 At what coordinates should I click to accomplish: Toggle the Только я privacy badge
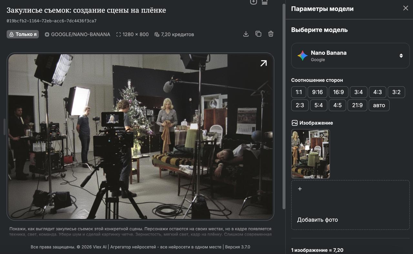coord(23,34)
